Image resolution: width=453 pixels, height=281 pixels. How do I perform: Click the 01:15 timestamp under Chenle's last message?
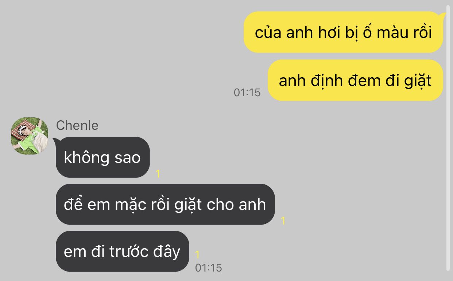pyautogui.click(x=209, y=268)
